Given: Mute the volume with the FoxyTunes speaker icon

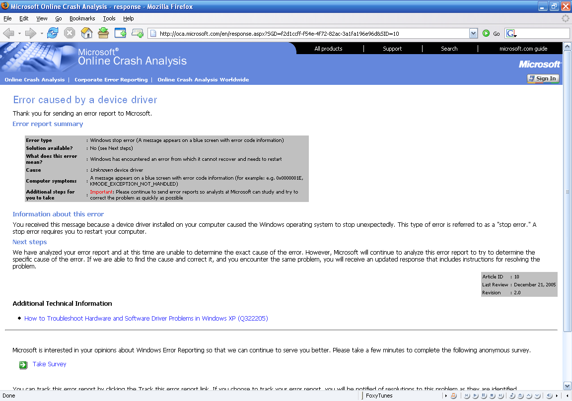Looking at the screenshot, I should 549,396.
